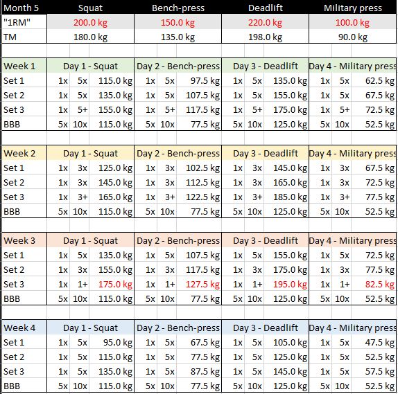Select the Week 1 label cell

tap(24, 66)
